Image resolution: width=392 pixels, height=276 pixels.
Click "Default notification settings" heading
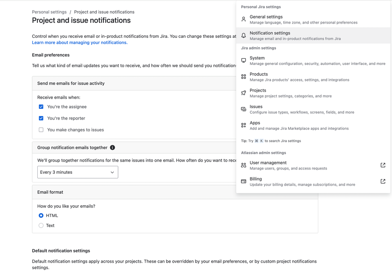61,251
